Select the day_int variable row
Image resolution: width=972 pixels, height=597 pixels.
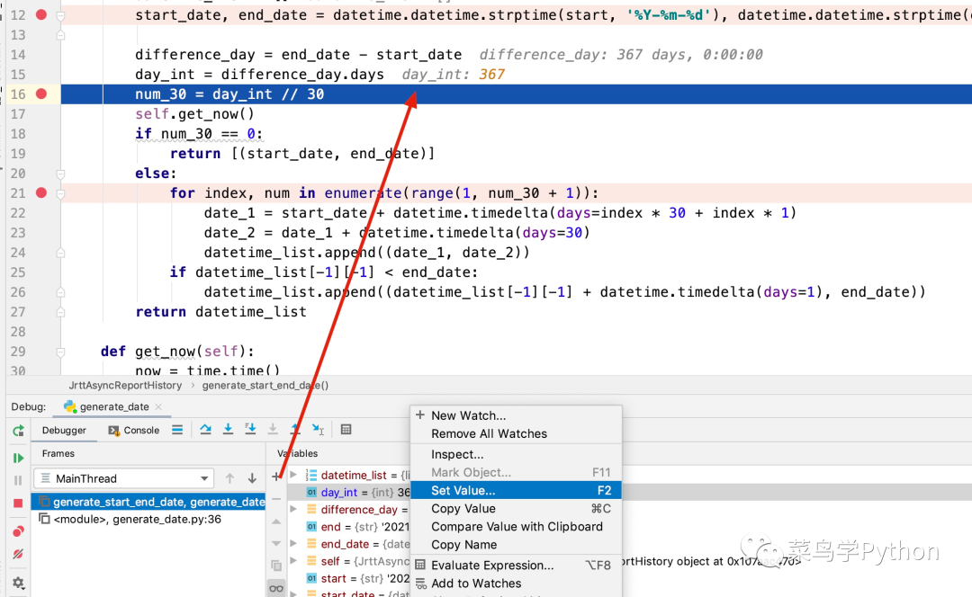349,493
